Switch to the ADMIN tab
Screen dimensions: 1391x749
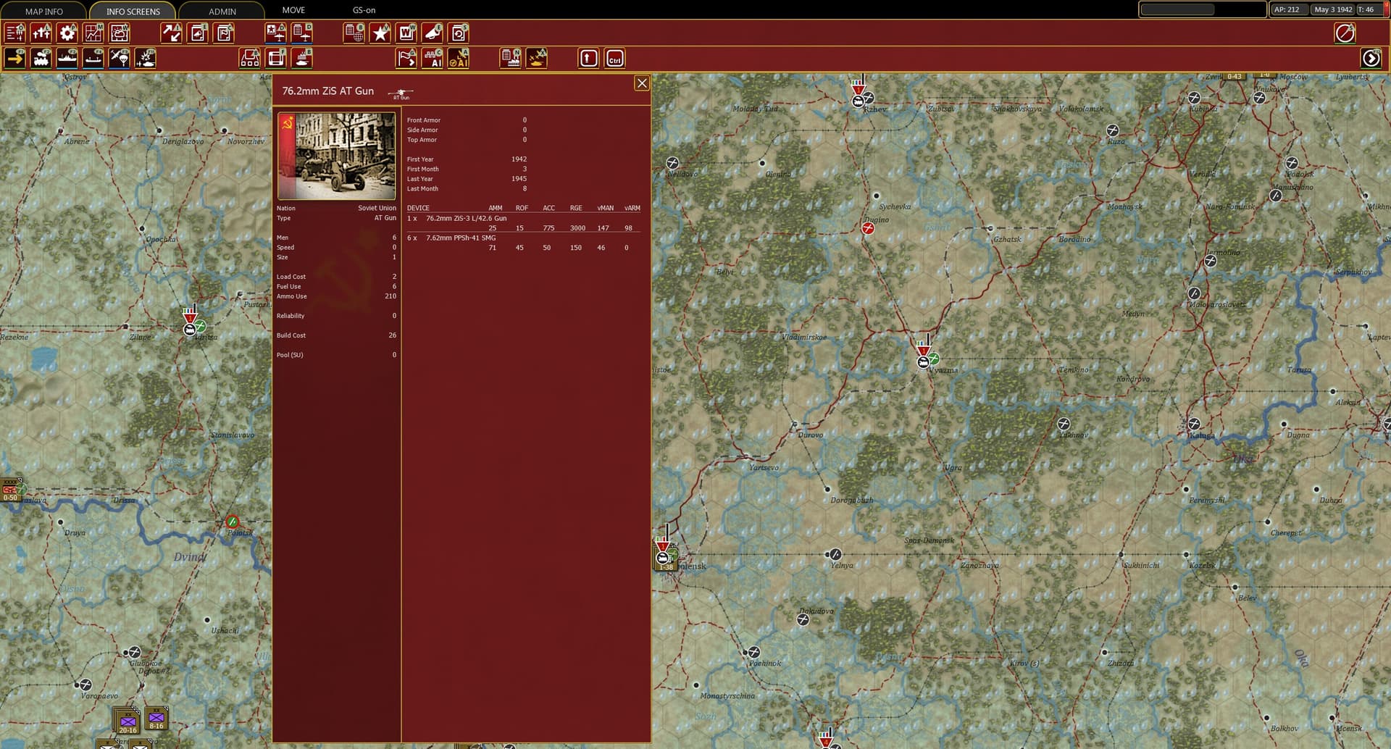point(222,11)
